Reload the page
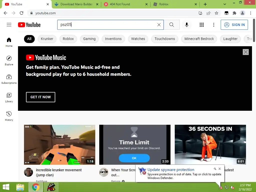Screen dimensions: 256x192 [21, 13]
